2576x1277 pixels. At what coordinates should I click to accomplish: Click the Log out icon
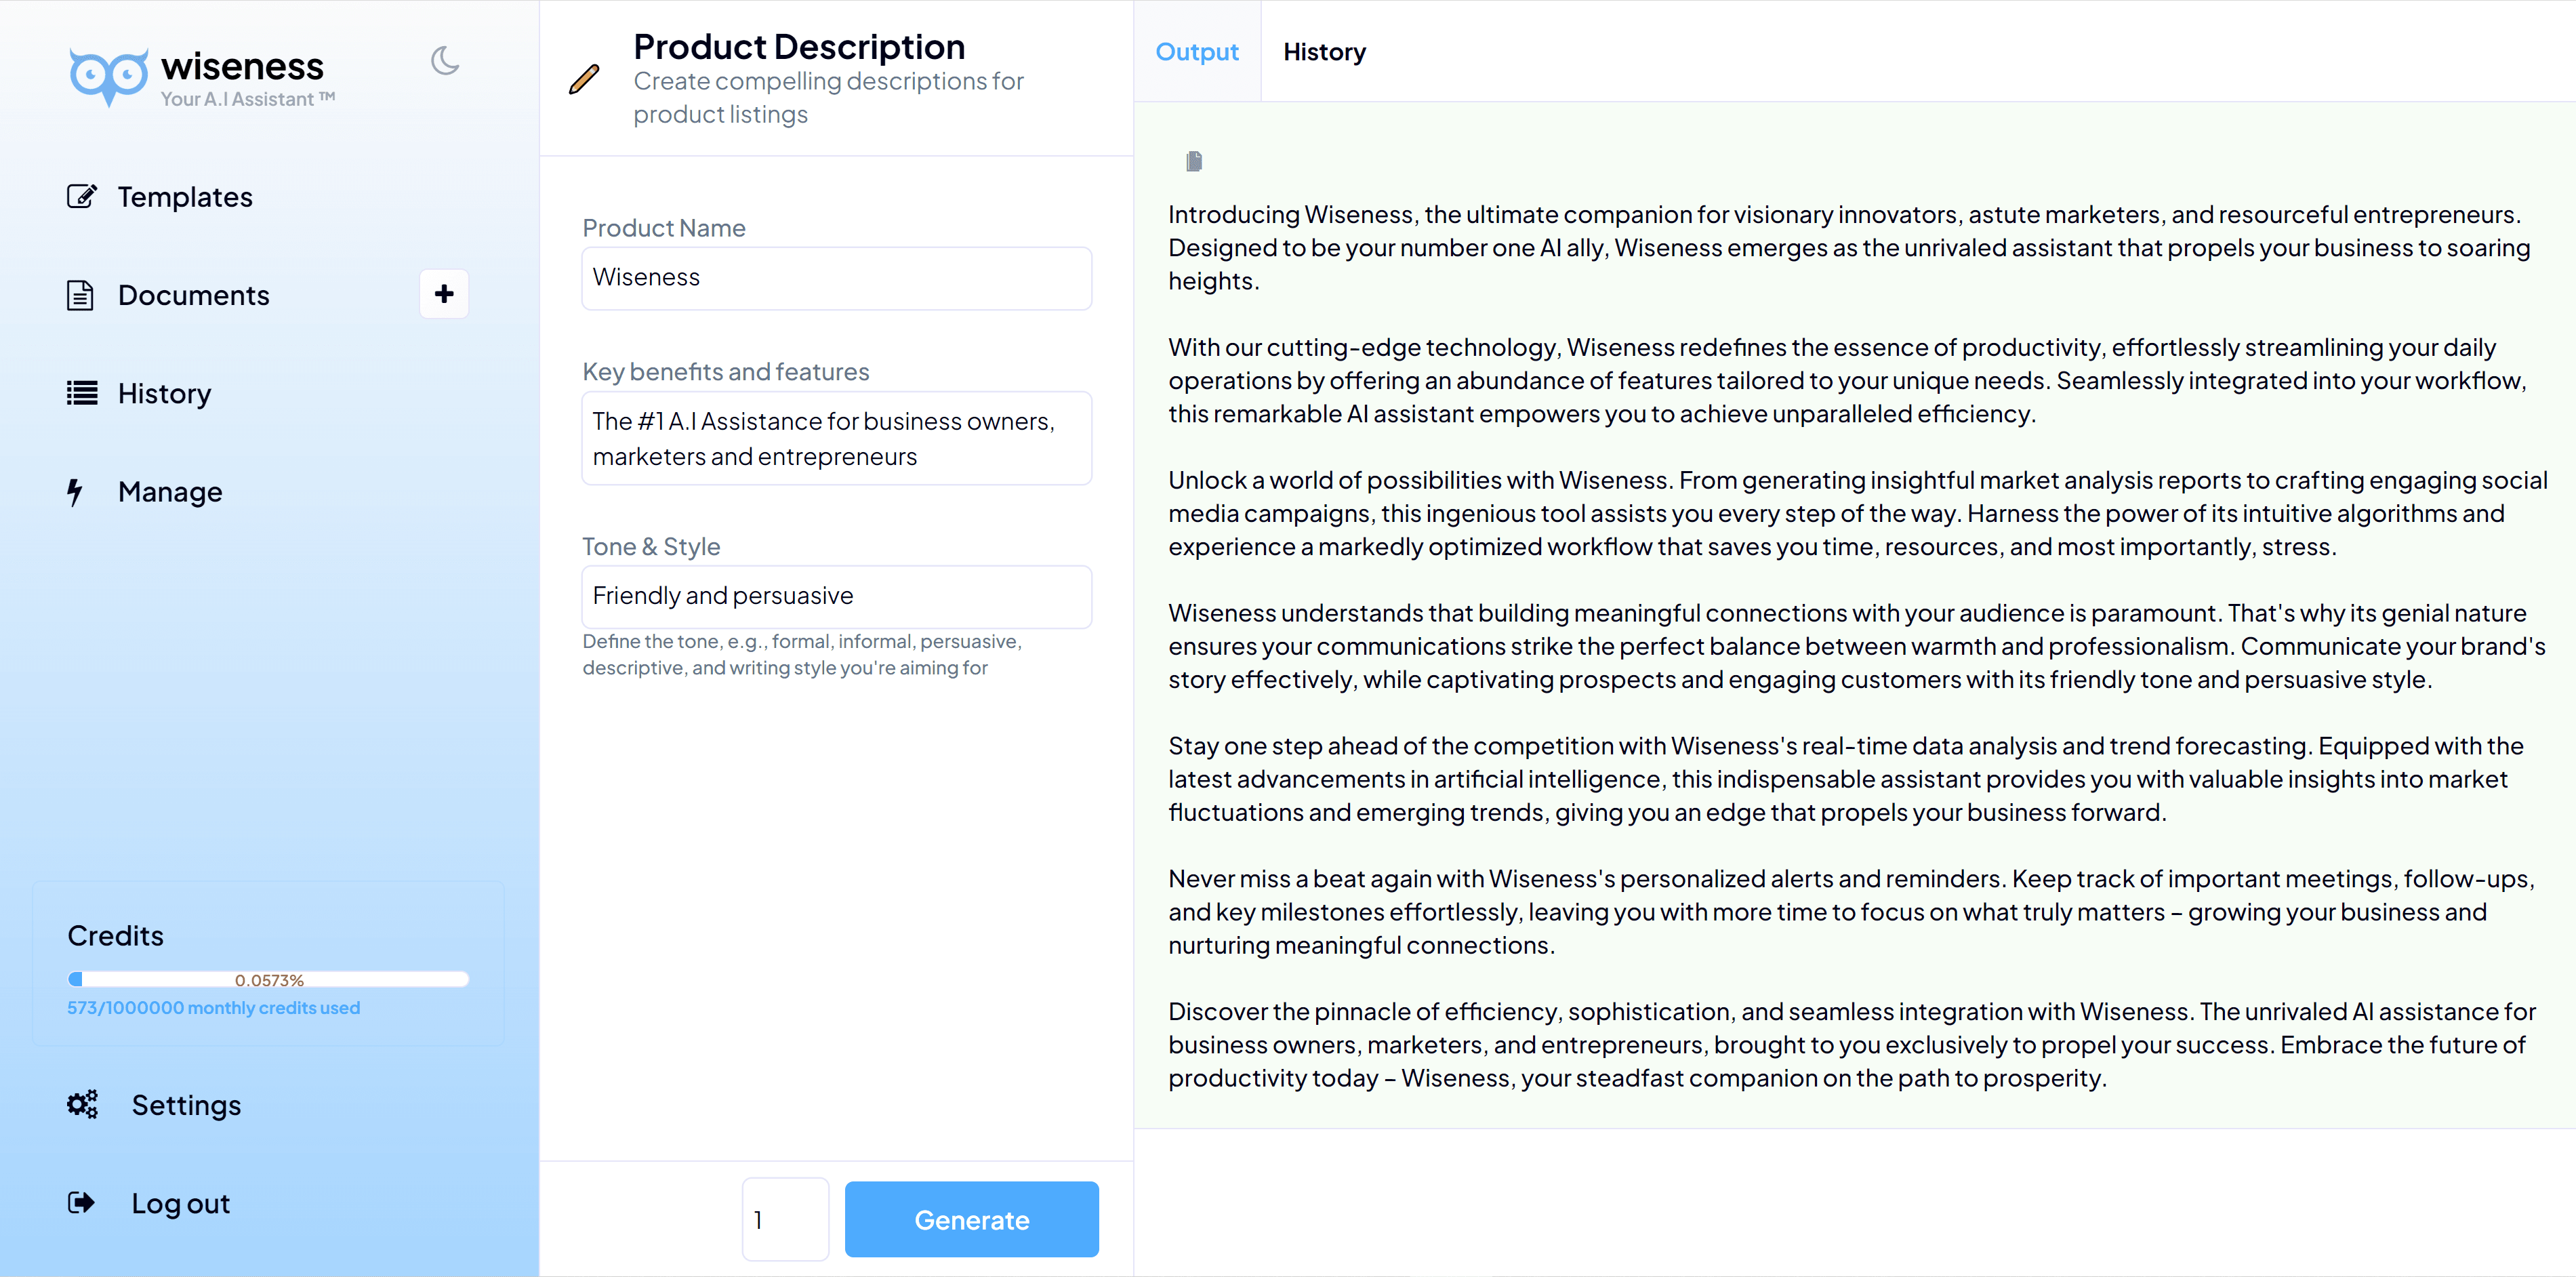coord(81,1202)
